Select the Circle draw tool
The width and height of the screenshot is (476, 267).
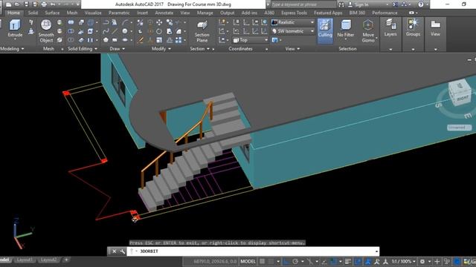pyautogui.click(x=125, y=31)
